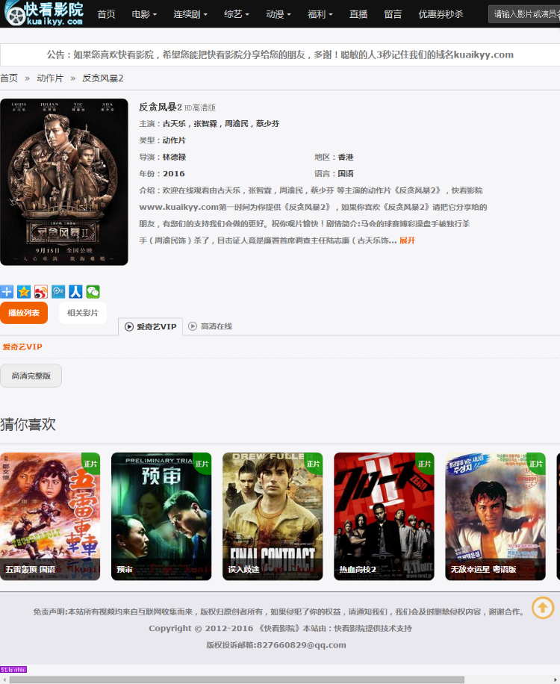Click the 高清完整版 play button

tap(31, 376)
